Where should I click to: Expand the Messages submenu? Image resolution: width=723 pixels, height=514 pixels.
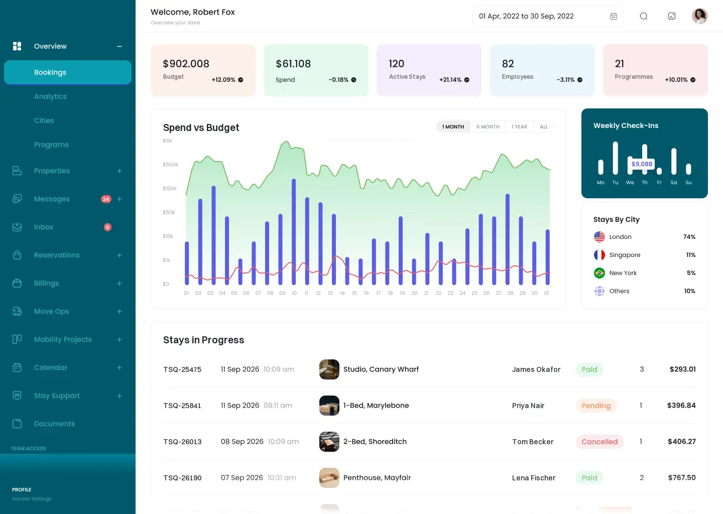click(119, 199)
